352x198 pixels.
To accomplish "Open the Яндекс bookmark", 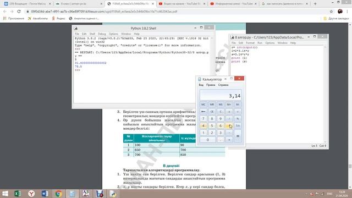I will (x=58, y=18).
